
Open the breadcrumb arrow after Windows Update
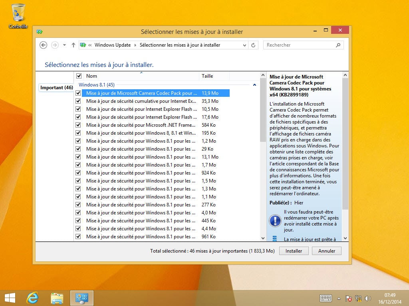pyautogui.click(x=135, y=45)
